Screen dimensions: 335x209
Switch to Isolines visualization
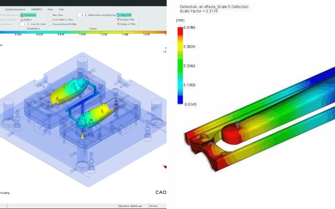click(x=26, y=20)
